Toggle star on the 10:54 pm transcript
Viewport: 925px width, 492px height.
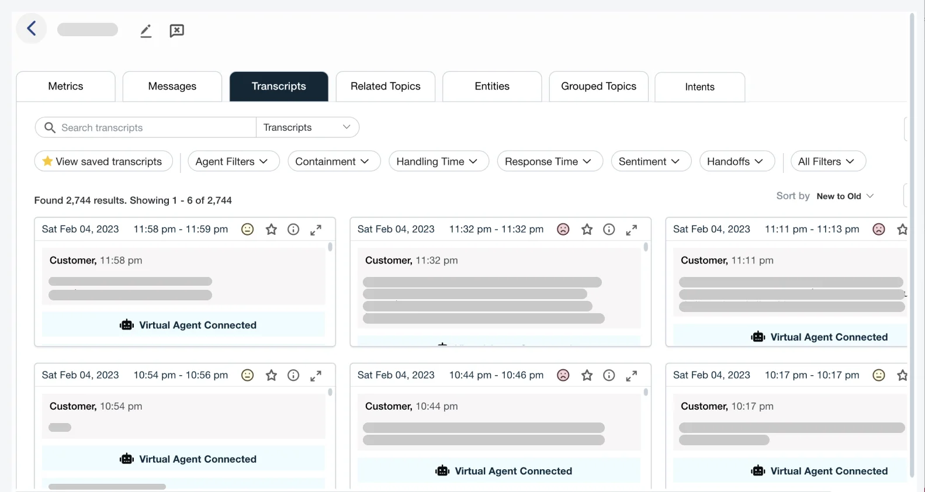(x=271, y=375)
